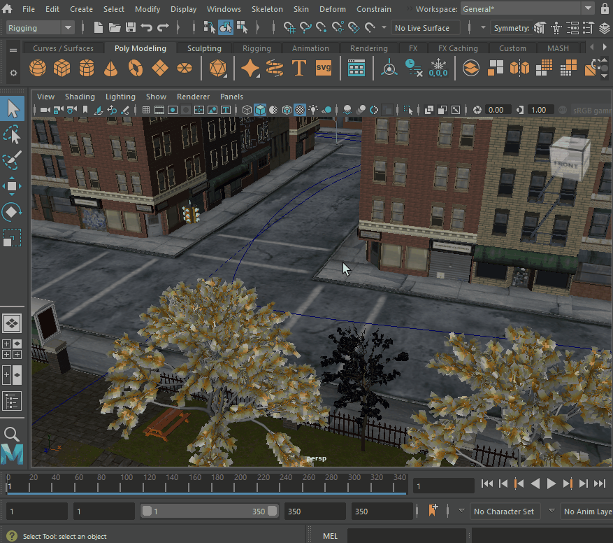Open the Skeleton menu
Image resolution: width=613 pixels, height=543 pixels.
(267, 9)
